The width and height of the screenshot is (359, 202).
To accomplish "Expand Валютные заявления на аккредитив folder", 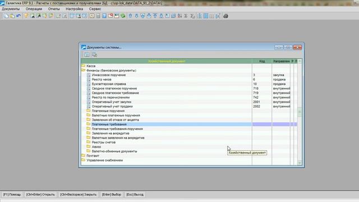I will 89,137.
